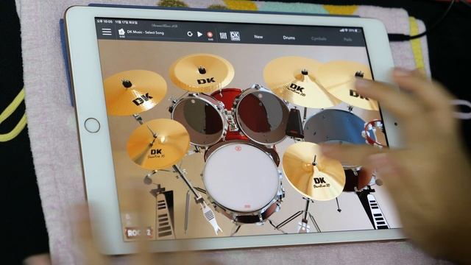
Task: Hit the white snare drum head
Action: pos(241,177)
